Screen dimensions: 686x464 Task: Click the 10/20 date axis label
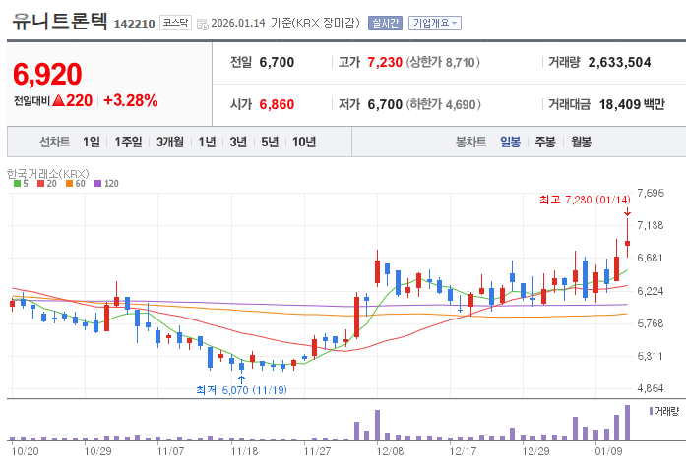[x=25, y=451]
